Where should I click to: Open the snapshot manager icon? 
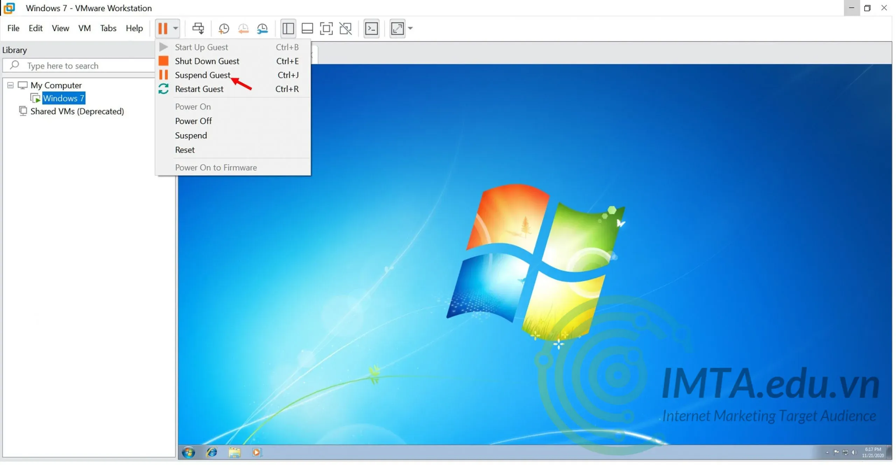[x=262, y=28]
